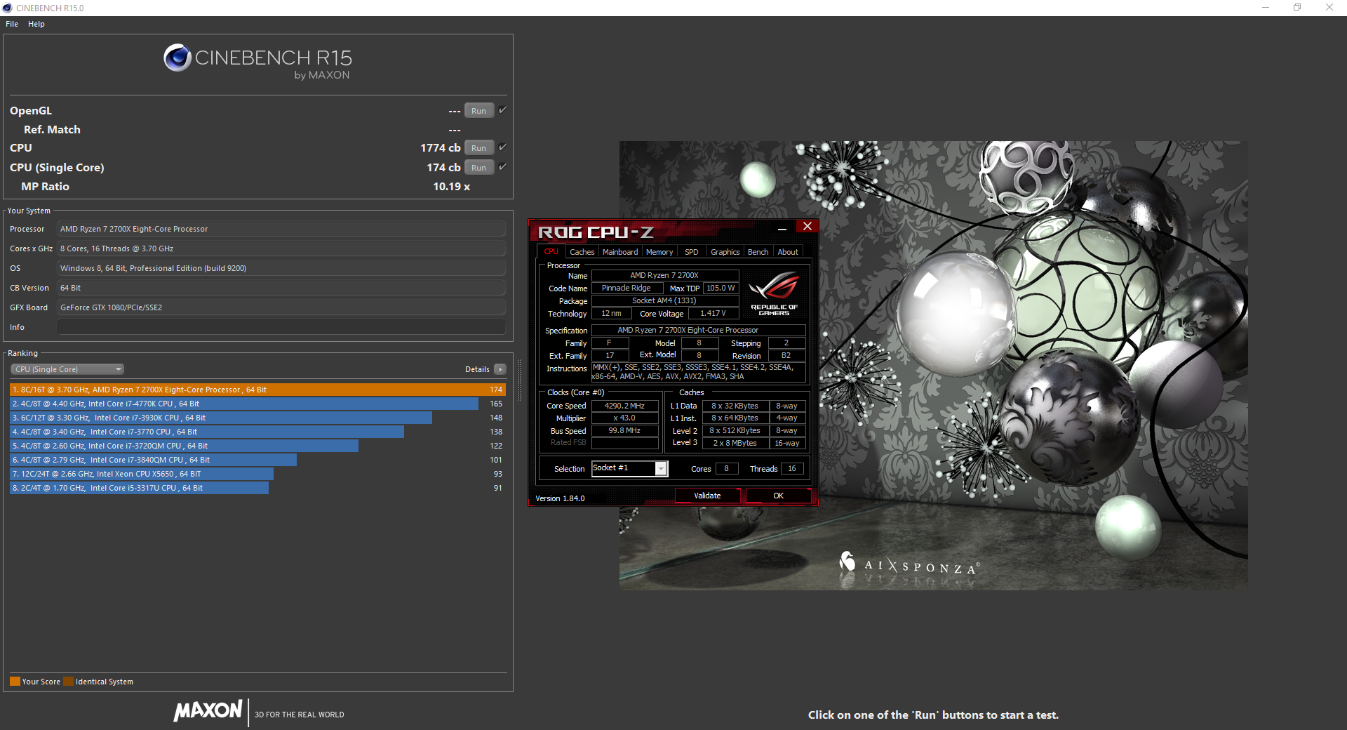Viewport: 1347px width, 730px height.
Task: Close the ROG CPU-Z window
Action: pos(807,227)
